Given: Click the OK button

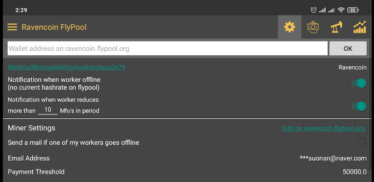Looking at the screenshot, I should pos(348,48).
